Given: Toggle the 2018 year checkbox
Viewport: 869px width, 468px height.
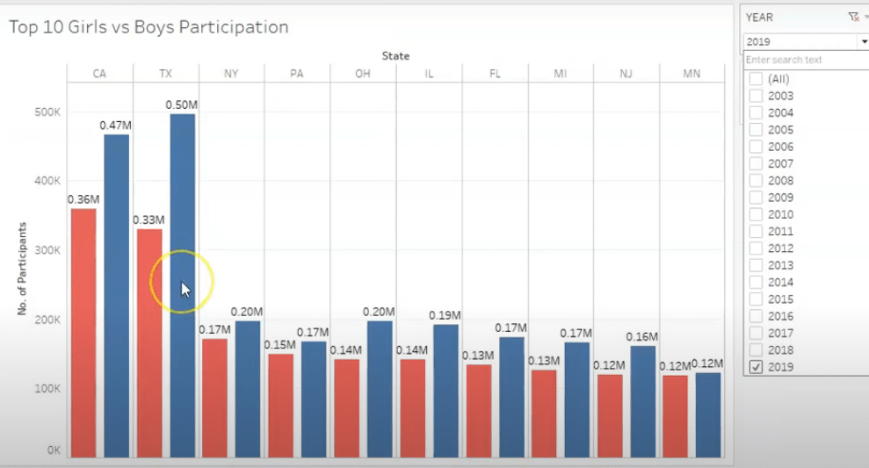Looking at the screenshot, I should (756, 350).
